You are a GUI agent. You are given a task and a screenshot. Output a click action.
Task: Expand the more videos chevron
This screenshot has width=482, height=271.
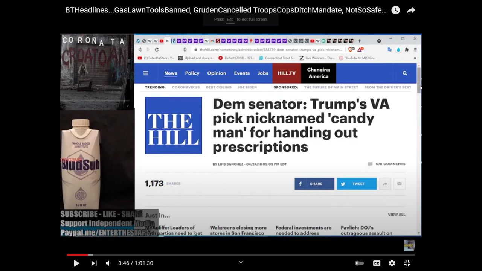click(x=241, y=262)
